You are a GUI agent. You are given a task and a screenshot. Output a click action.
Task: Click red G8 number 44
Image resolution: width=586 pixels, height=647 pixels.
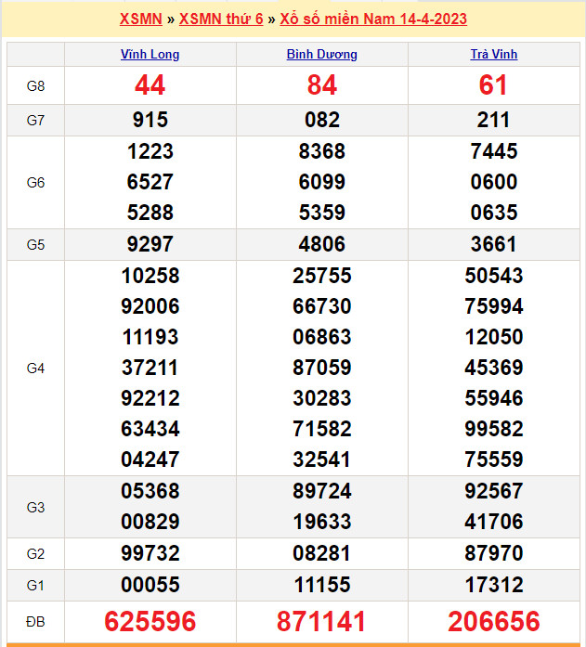click(150, 85)
